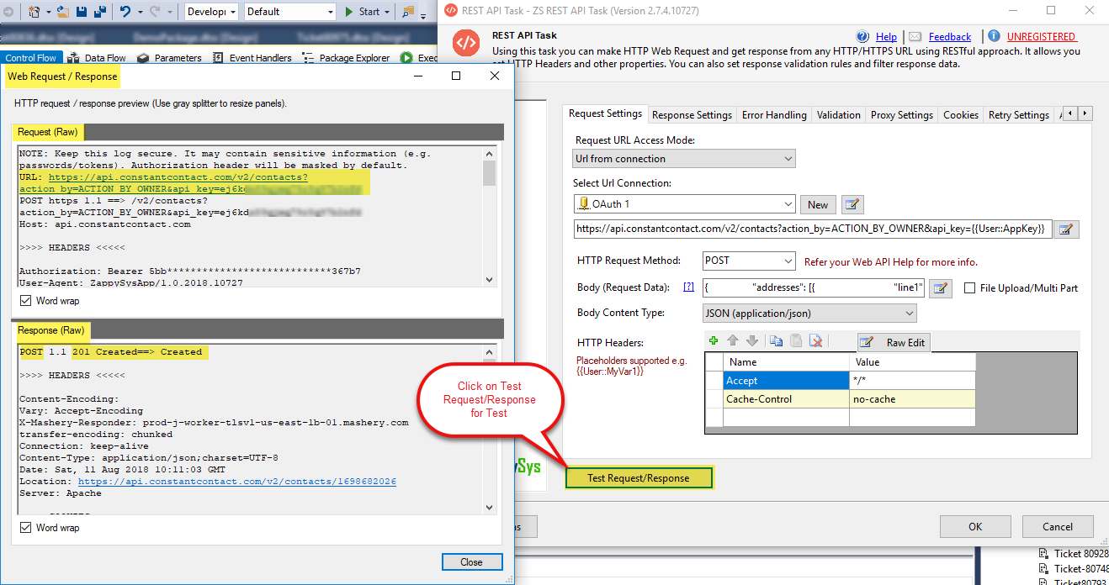The width and height of the screenshot is (1109, 585).
Task: Open the Location contacts URL link
Action: click(237, 482)
